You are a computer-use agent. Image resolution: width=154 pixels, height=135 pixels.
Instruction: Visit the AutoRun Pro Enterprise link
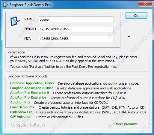point(28,97)
